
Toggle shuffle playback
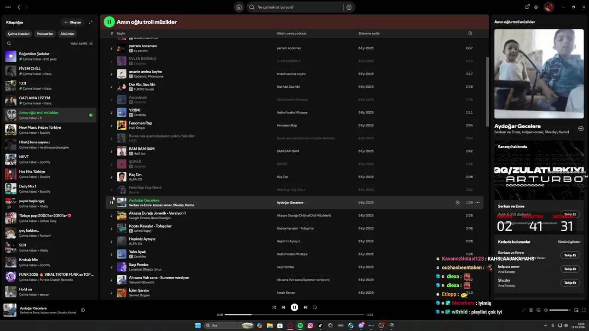point(274,307)
